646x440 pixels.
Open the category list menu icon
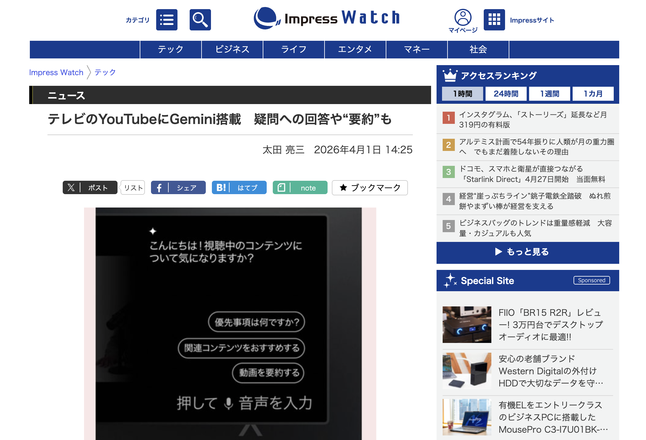click(167, 20)
